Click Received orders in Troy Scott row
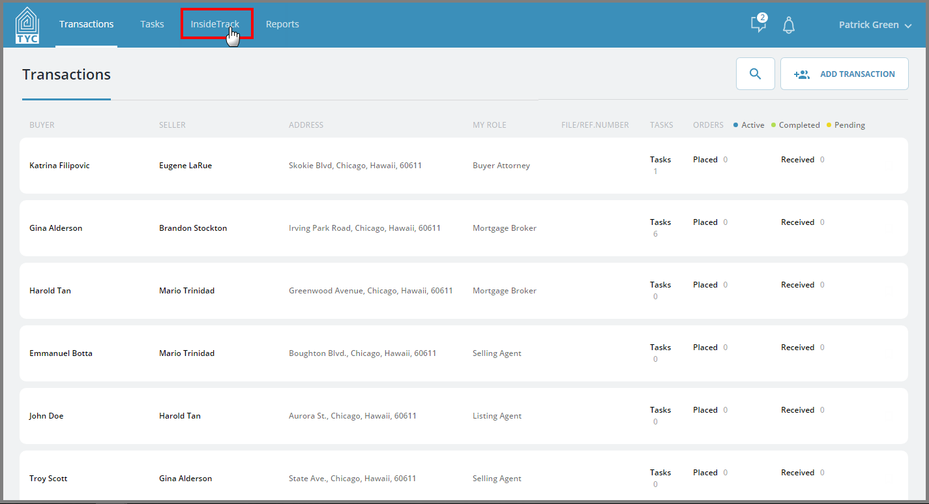 [x=803, y=473]
